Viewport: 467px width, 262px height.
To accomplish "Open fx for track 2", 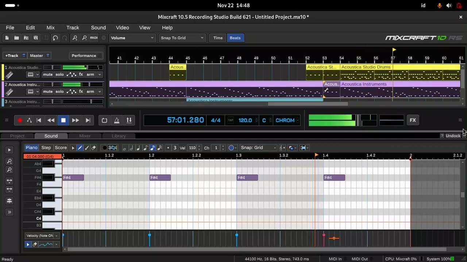I will click(x=81, y=92).
